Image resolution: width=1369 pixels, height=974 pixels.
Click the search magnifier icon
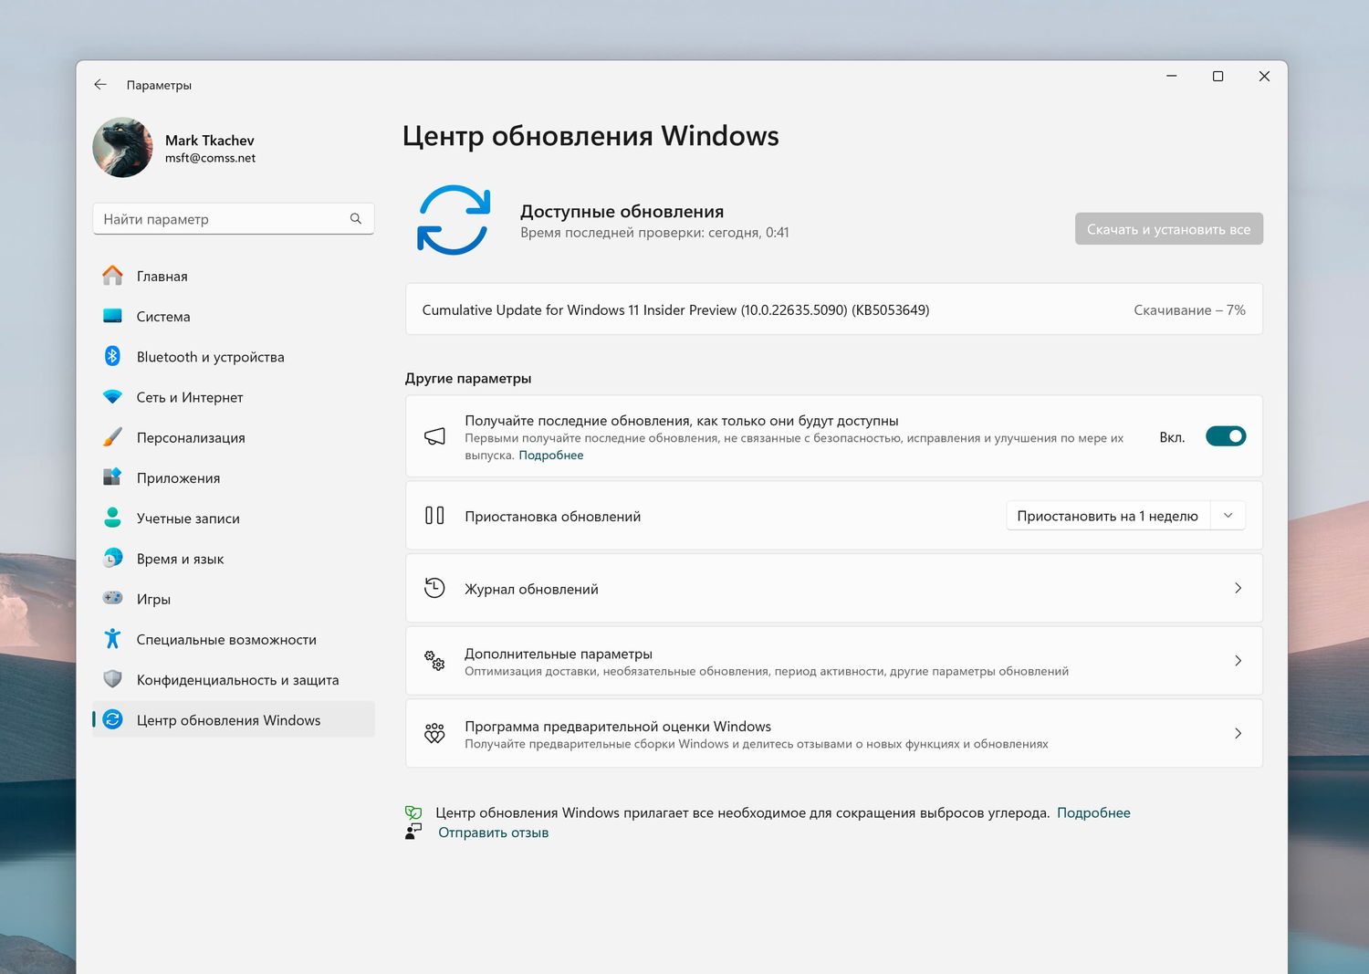(356, 219)
